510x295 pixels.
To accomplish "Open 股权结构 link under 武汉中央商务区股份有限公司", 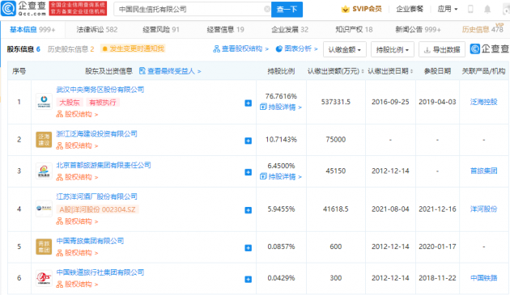I will [77, 114].
